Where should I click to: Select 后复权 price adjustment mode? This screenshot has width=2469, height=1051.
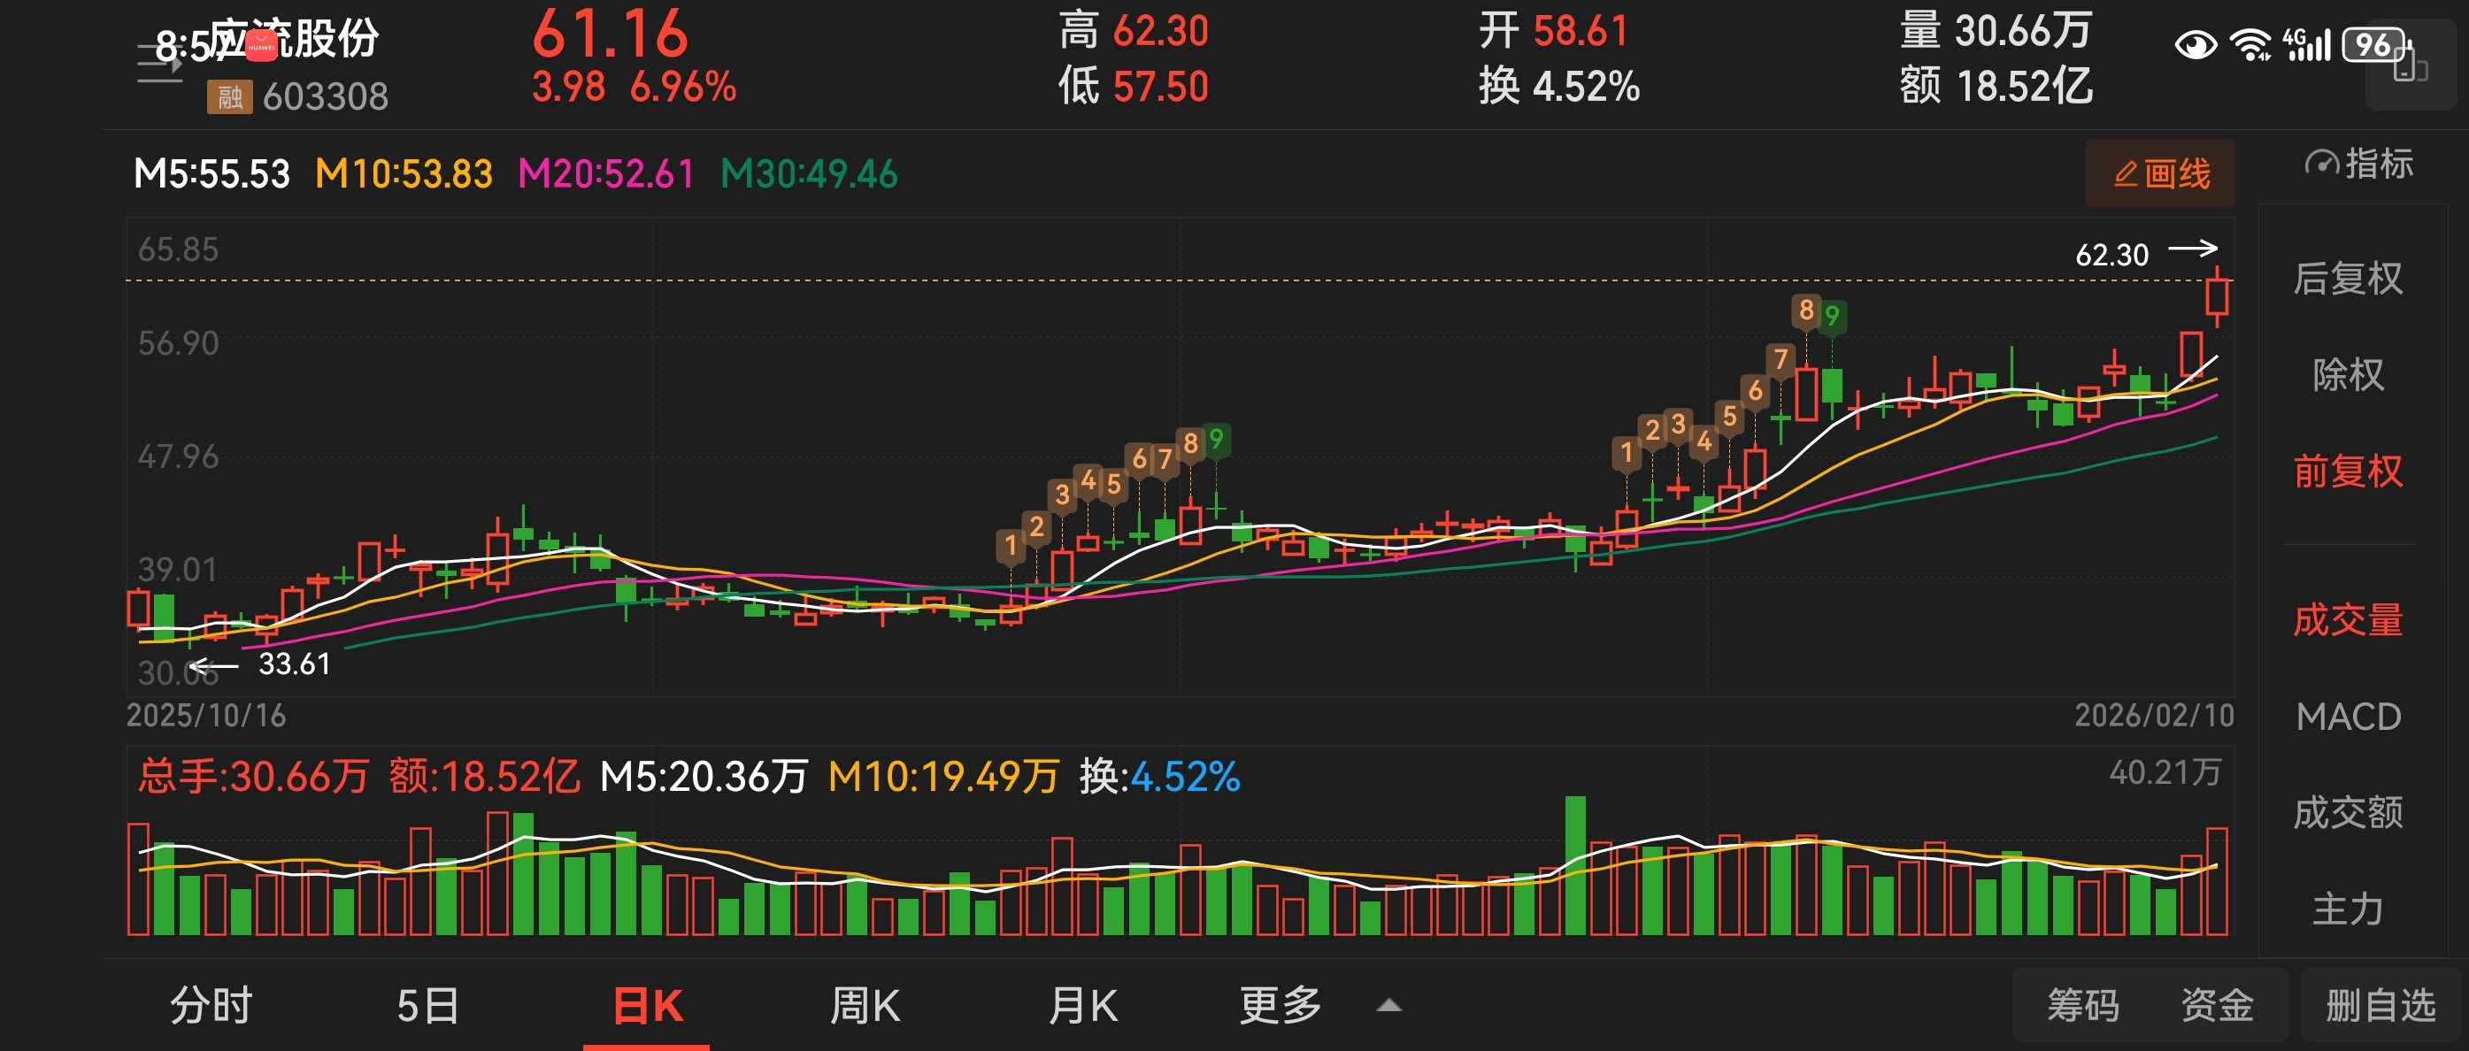(x=2347, y=278)
